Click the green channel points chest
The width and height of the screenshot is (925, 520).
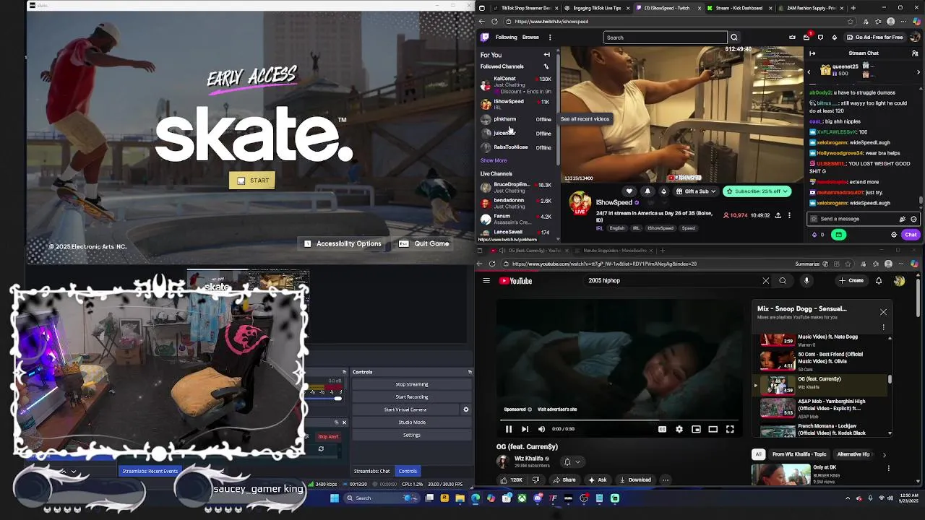click(838, 235)
